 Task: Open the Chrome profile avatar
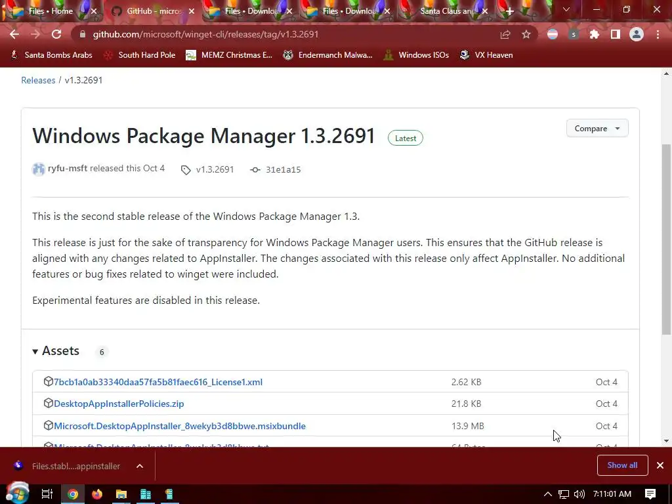click(x=637, y=35)
